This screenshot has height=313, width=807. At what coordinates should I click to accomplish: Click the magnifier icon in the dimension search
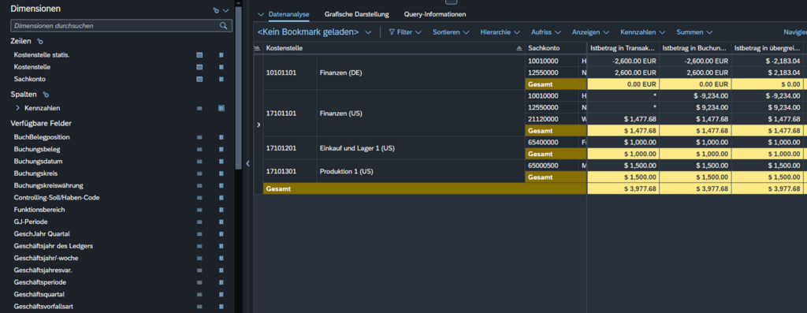tap(223, 25)
